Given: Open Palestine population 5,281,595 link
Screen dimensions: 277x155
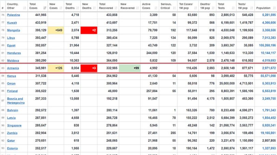Looking at the screenshot, I should 269,15.
